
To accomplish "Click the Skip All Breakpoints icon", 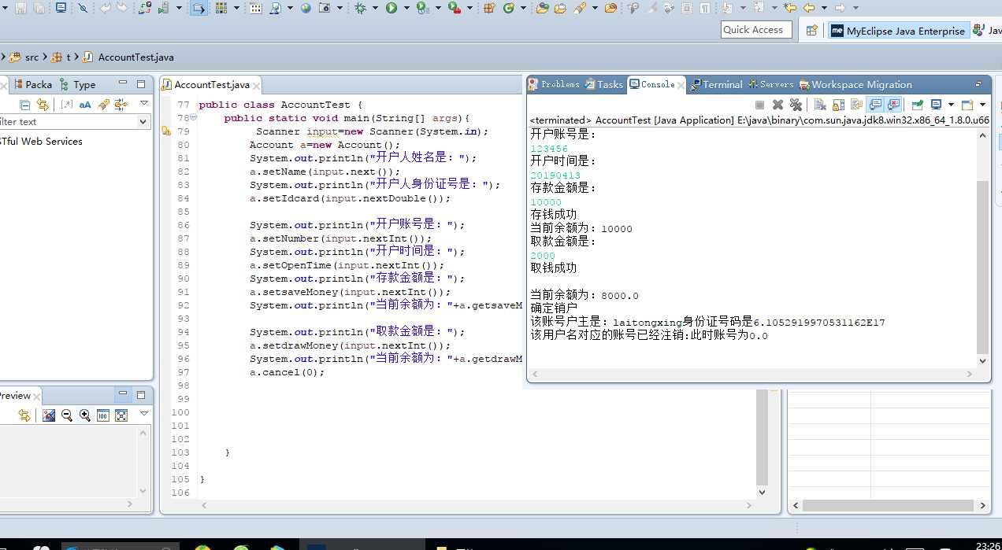I will [x=83, y=8].
